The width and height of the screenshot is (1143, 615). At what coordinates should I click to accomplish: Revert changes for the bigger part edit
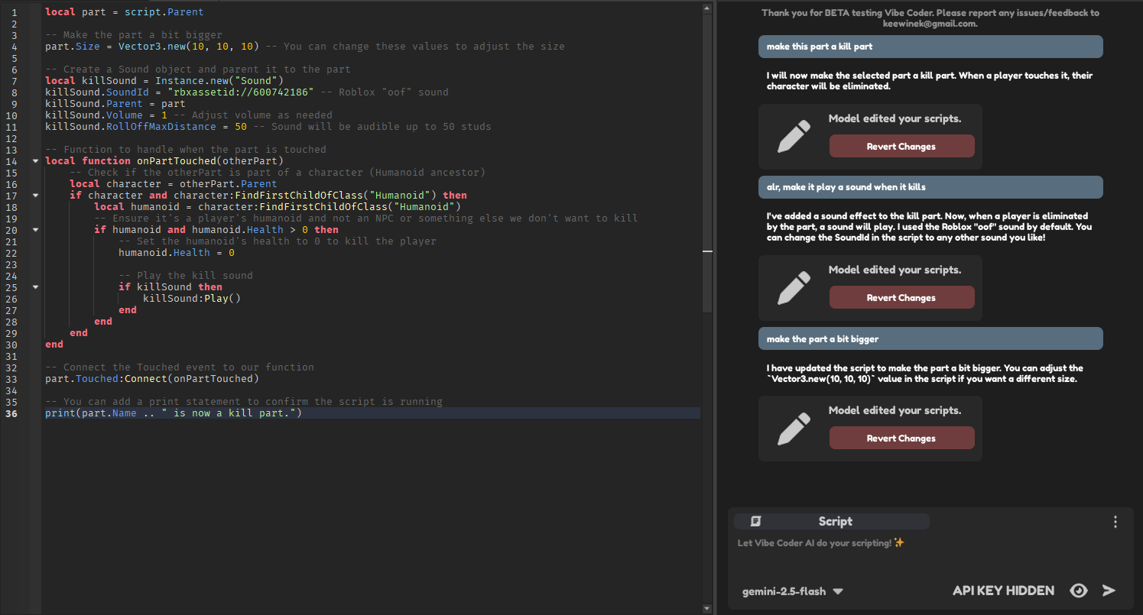901,439
